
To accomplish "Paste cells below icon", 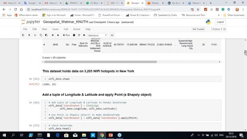I will tap(46, 35).
